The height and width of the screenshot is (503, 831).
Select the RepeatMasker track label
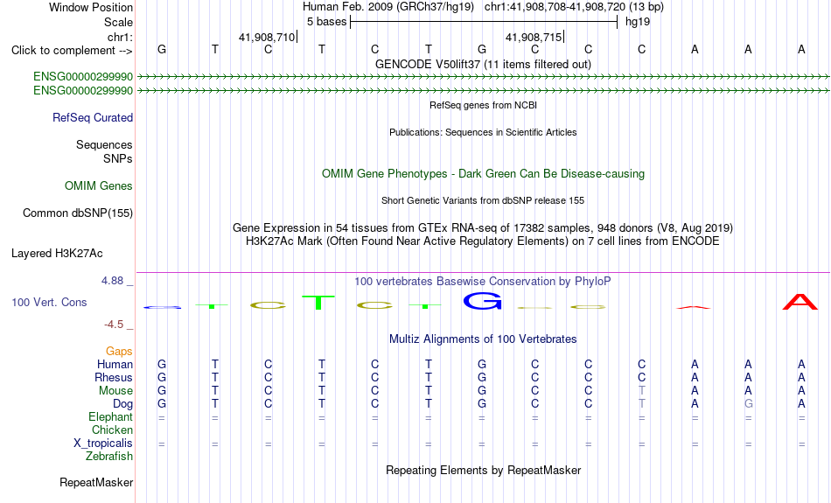(96, 482)
